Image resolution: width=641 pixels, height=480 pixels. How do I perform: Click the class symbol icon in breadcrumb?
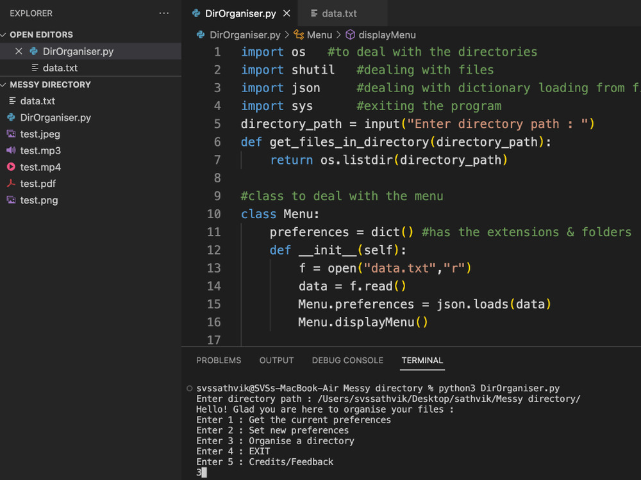299,35
